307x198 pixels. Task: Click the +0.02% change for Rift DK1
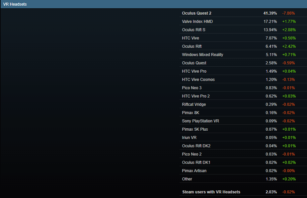(289, 163)
